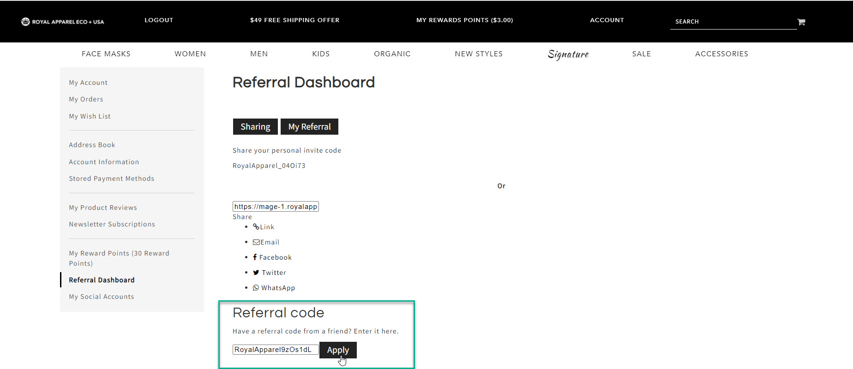Click the Referral Dashboard page heading
The width and height of the screenshot is (853, 369).
(304, 82)
